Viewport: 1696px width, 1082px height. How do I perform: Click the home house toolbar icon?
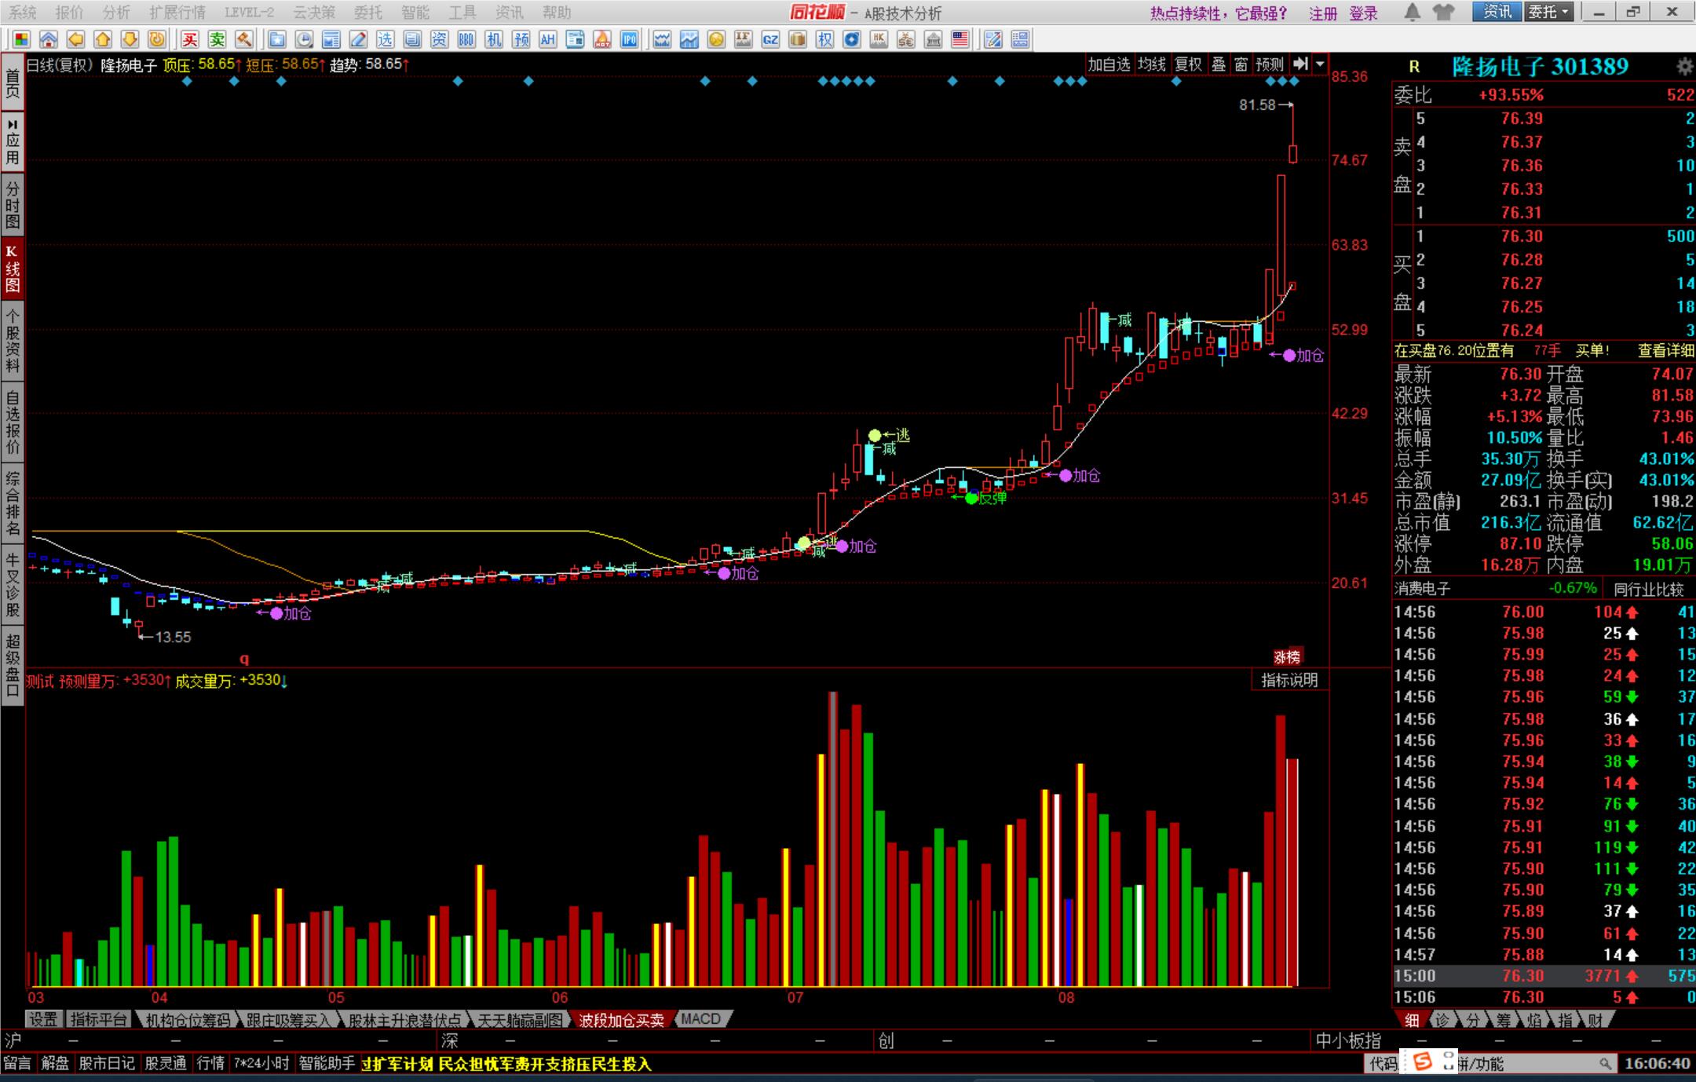pyautogui.click(x=49, y=39)
